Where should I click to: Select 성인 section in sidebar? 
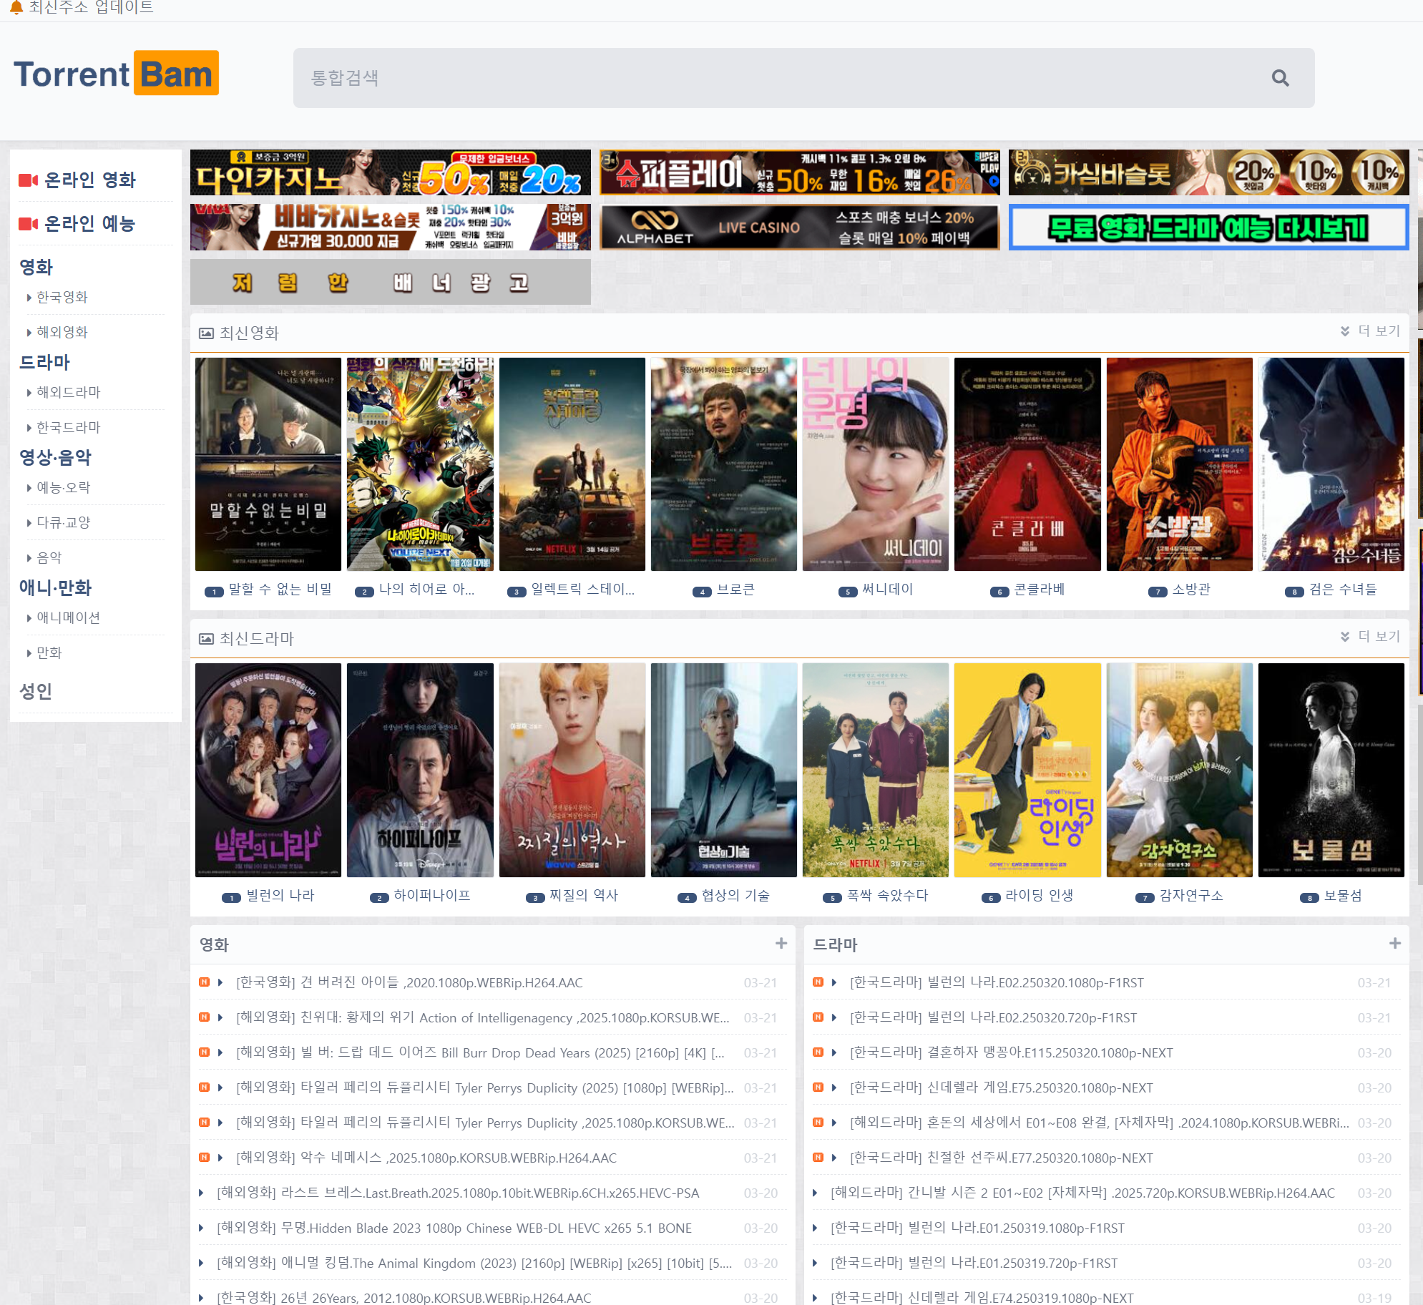point(36,691)
